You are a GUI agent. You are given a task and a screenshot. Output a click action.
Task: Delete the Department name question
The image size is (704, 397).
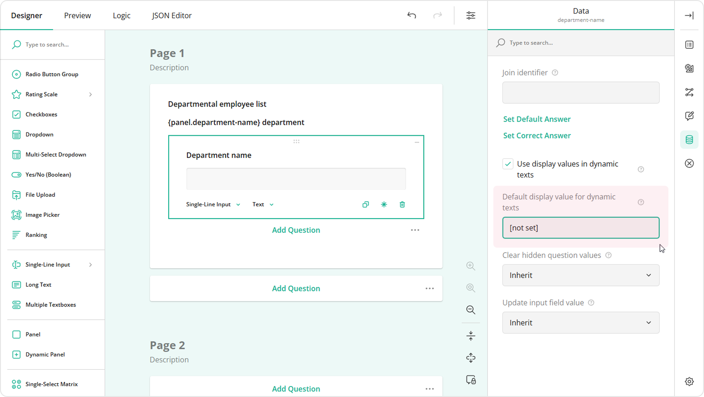(402, 204)
